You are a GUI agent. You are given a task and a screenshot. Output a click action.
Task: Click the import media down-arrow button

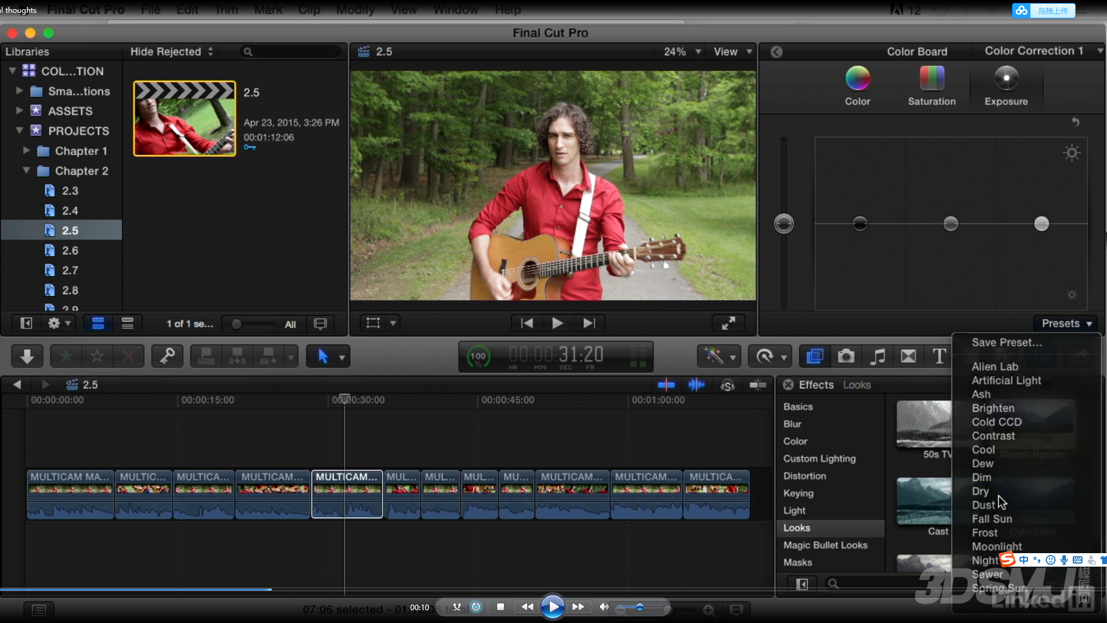pyautogui.click(x=27, y=356)
